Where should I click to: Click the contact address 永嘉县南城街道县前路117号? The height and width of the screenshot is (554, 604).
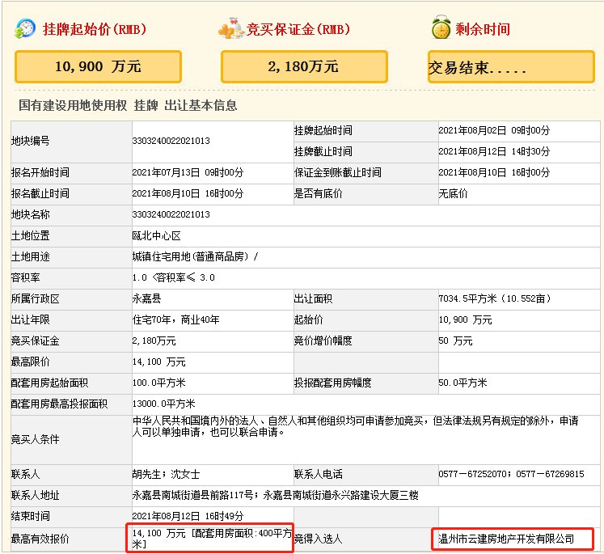(x=192, y=496)
